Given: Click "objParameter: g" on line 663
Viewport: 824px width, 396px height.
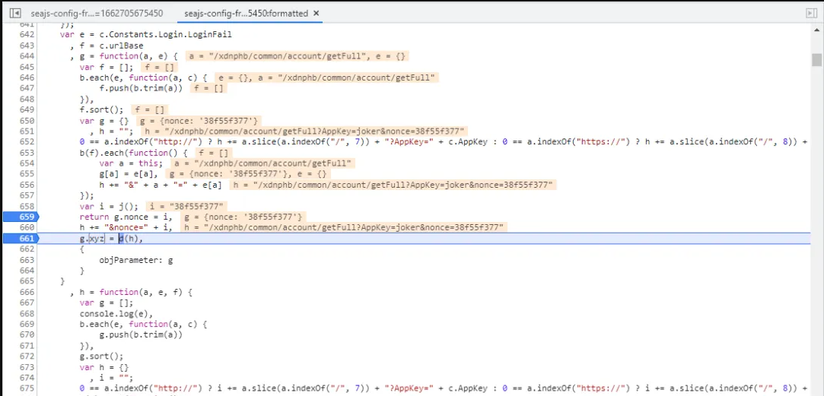Looking at the screenshot, I should click(x=136, y=260).
